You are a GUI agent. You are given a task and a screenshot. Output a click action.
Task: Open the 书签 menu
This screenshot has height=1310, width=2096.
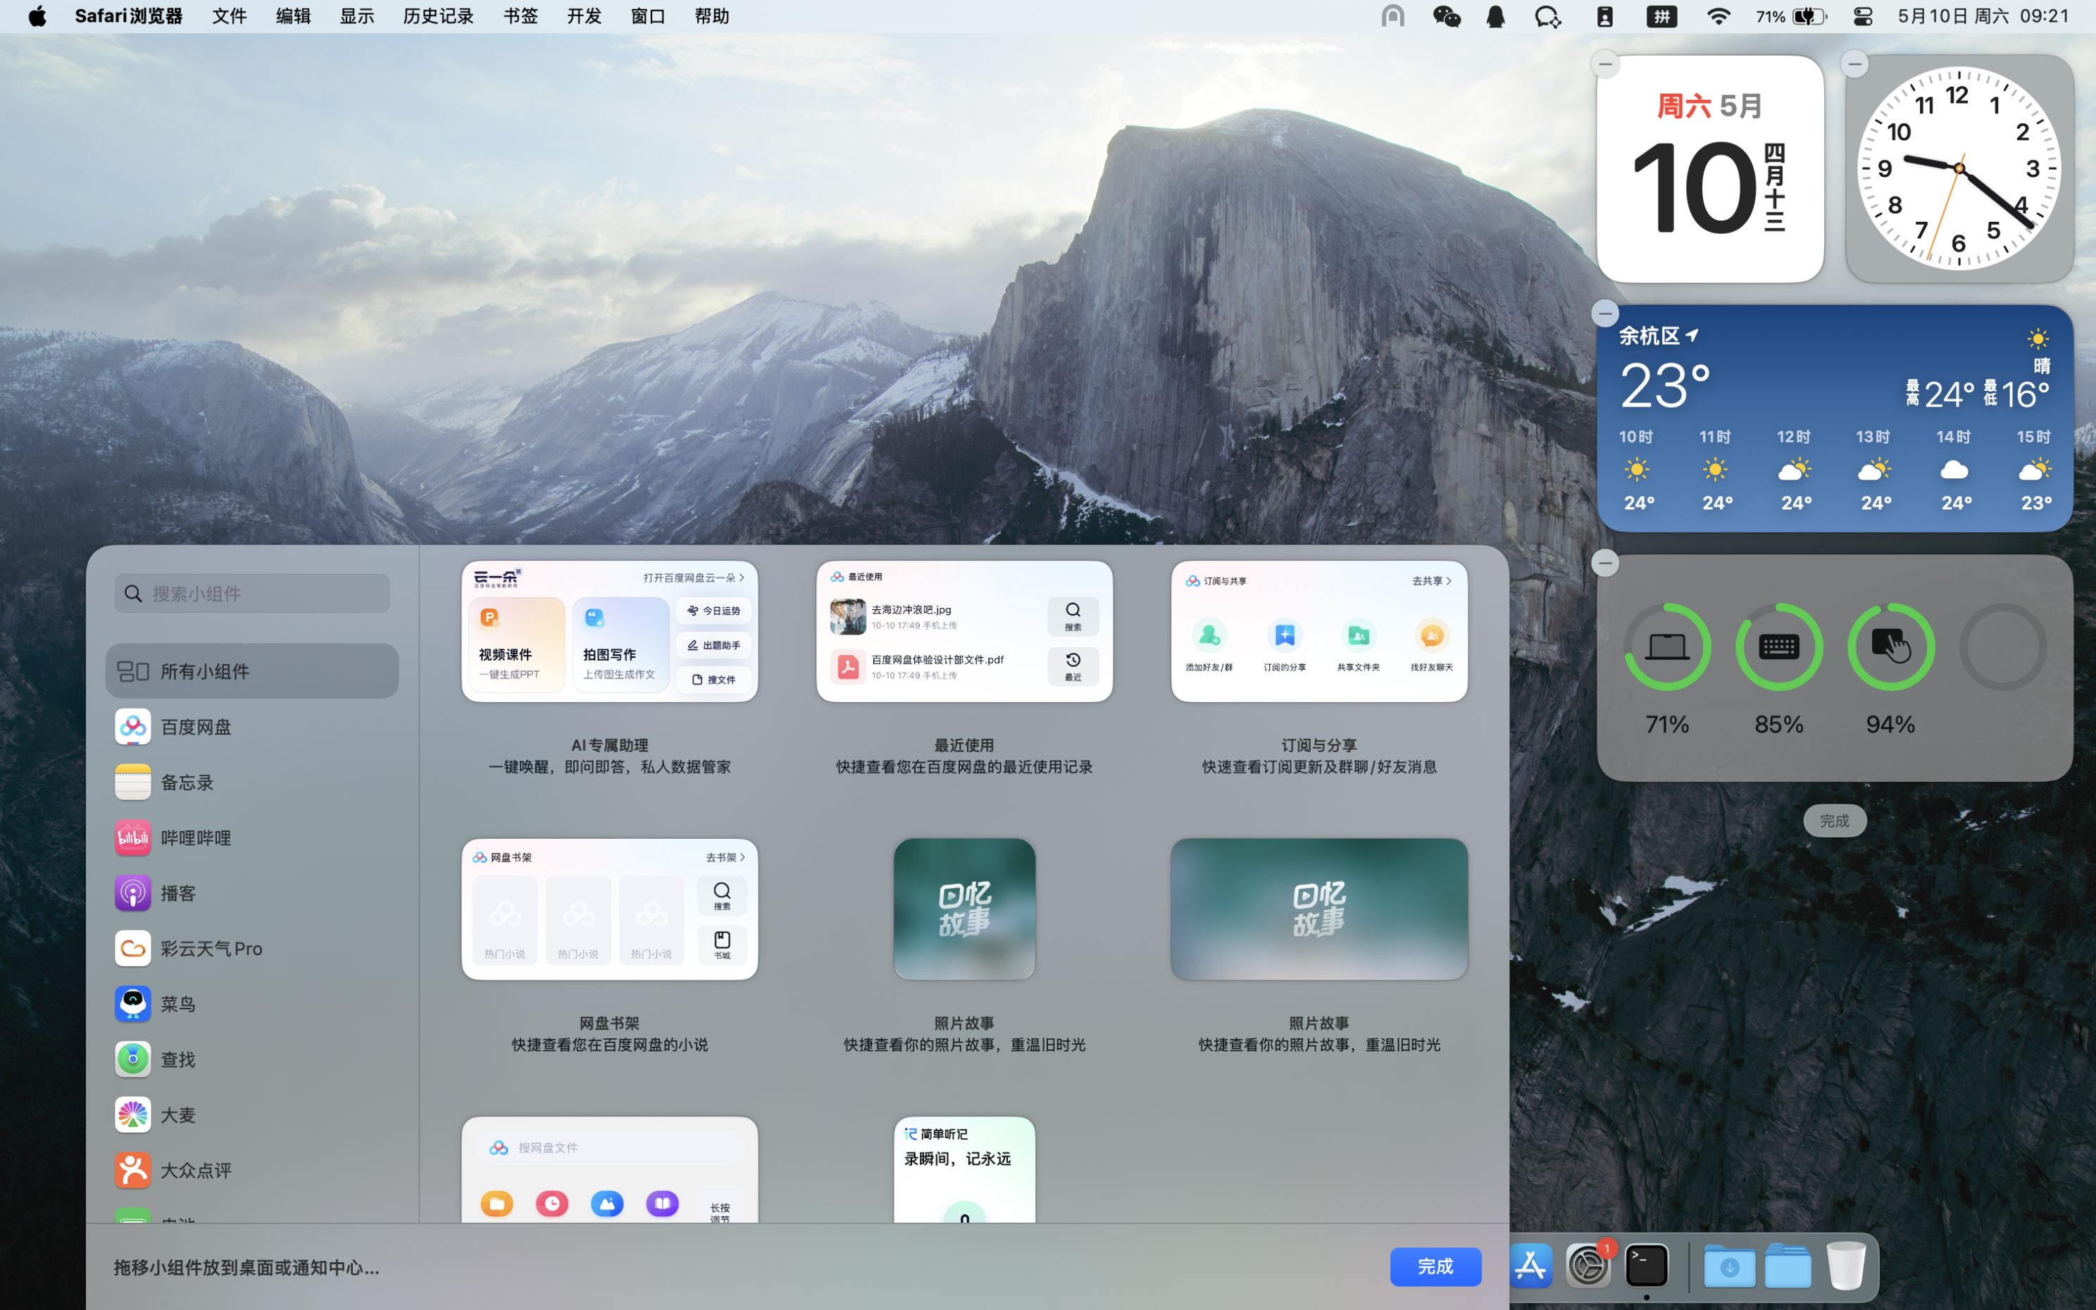tap(520, 16)
